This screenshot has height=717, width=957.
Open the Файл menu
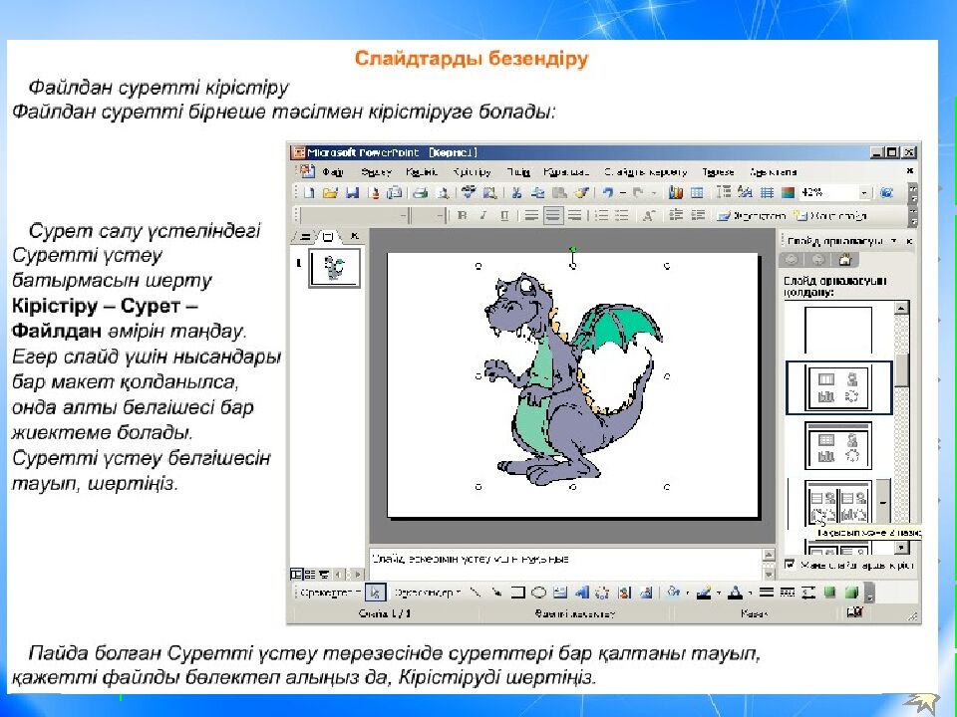click(332, 171)
